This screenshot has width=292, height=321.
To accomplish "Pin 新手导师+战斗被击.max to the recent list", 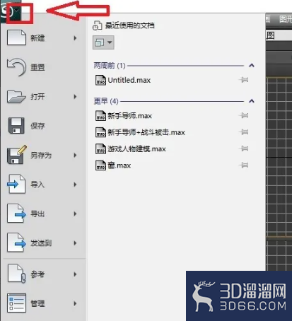I will point(243,132).
